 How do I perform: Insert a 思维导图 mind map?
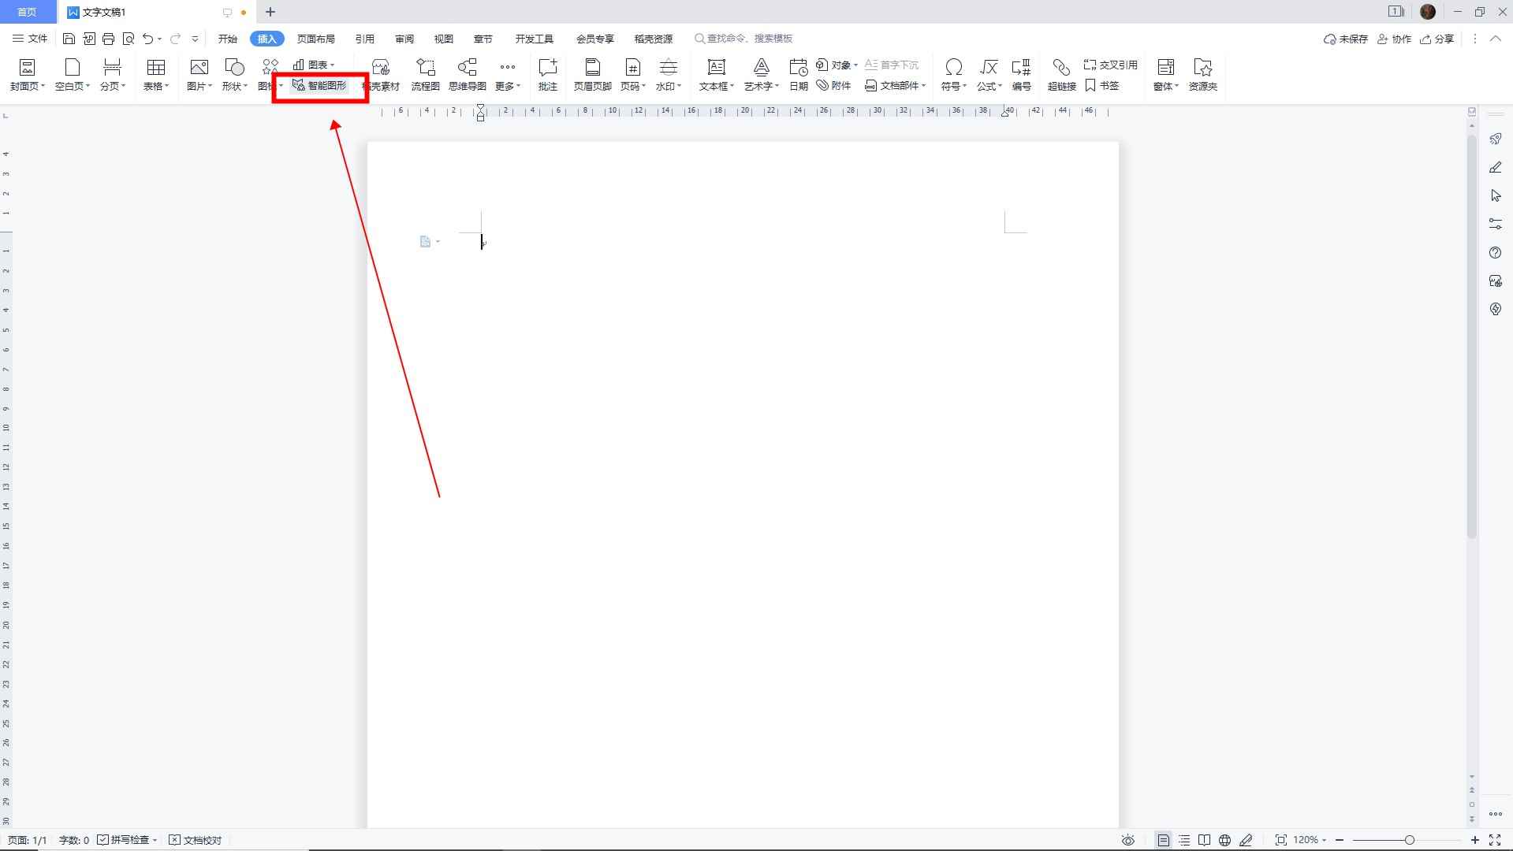point(467,75)
